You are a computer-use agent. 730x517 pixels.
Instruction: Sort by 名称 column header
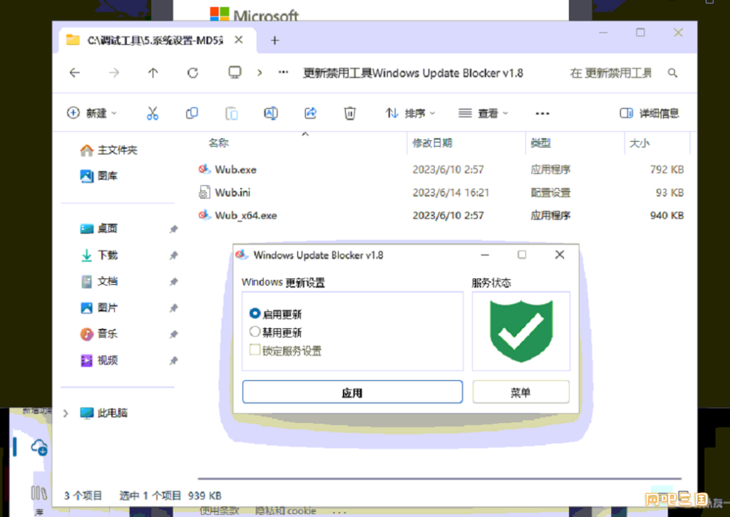click(218, 142)
